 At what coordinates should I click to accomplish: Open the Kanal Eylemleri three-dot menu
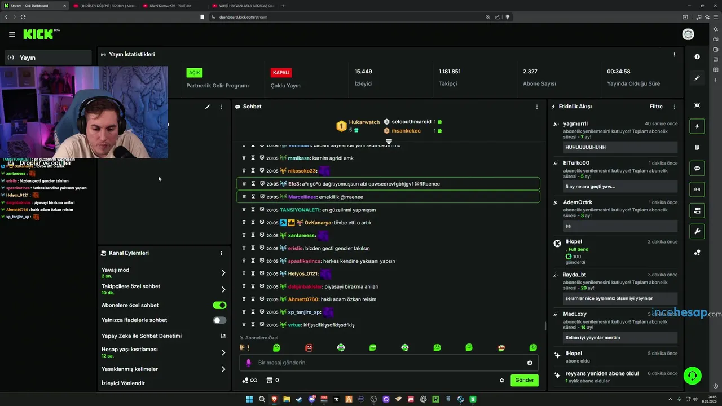[221, 253]
